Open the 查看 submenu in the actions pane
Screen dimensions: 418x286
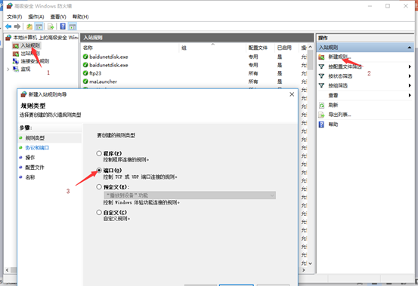(364, 95)
